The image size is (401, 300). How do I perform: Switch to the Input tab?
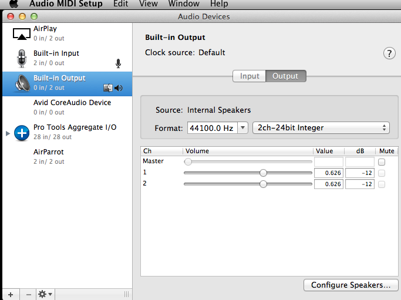[x=250, y=76]
